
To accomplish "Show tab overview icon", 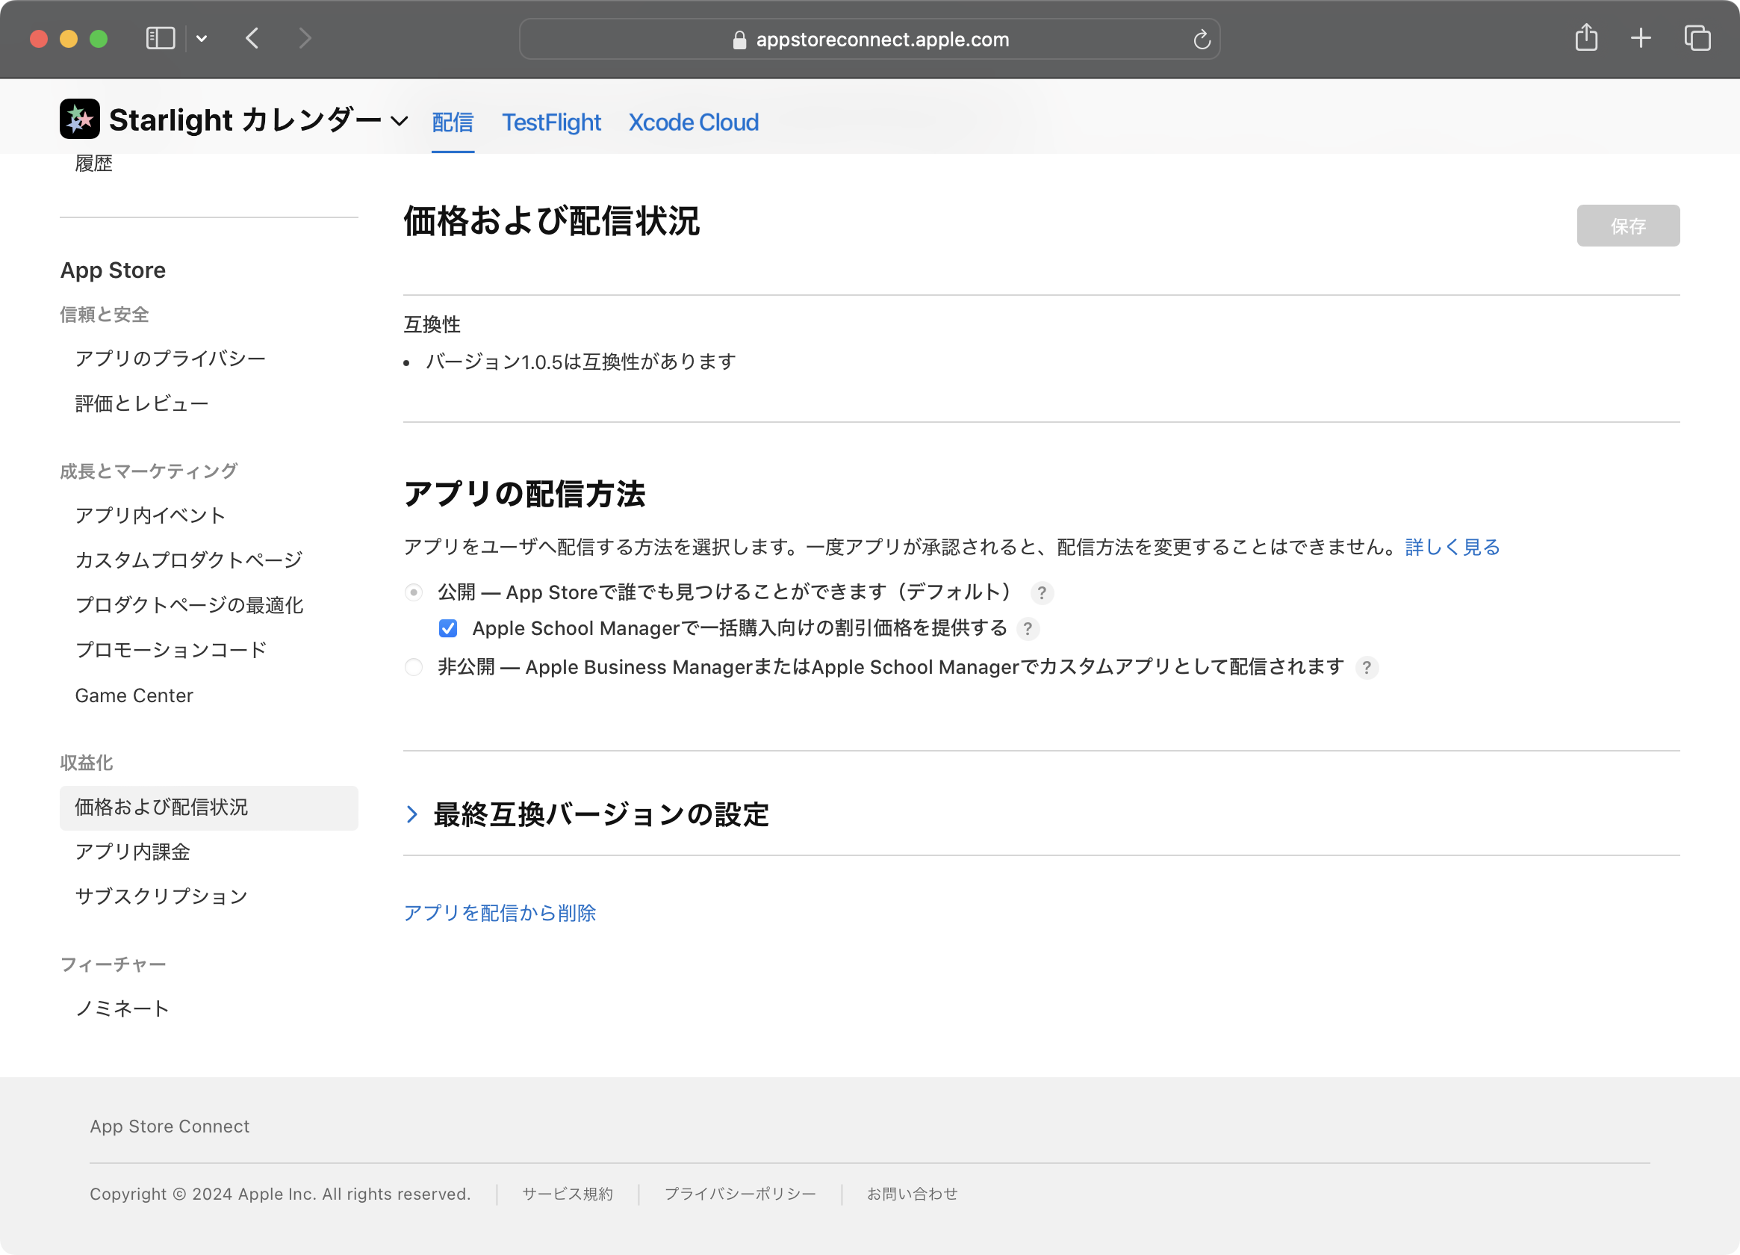I will click(x=1697, y=37).
